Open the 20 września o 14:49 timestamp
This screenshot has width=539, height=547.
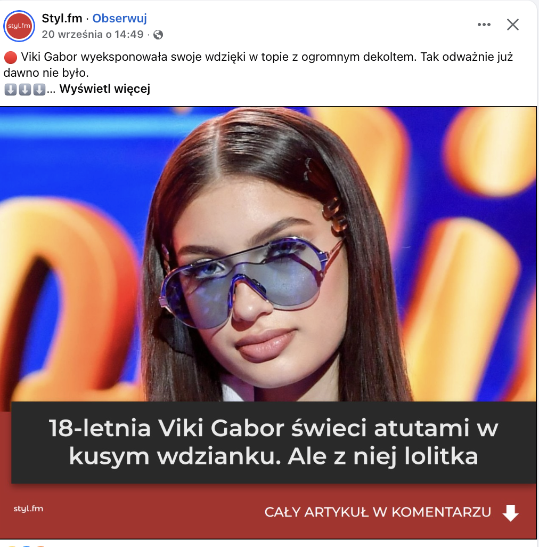tap(93, 34)
